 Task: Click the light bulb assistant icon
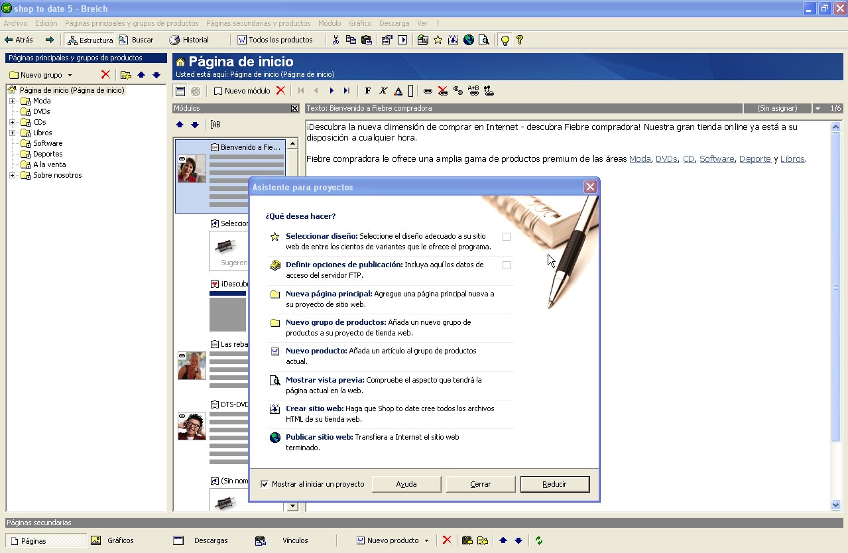(505, 40)
